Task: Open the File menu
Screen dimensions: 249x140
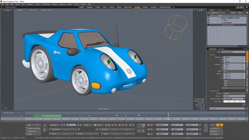Action: click(2, 4)
